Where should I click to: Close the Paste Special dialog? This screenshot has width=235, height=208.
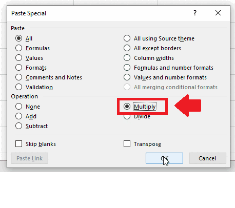(218, 13)
